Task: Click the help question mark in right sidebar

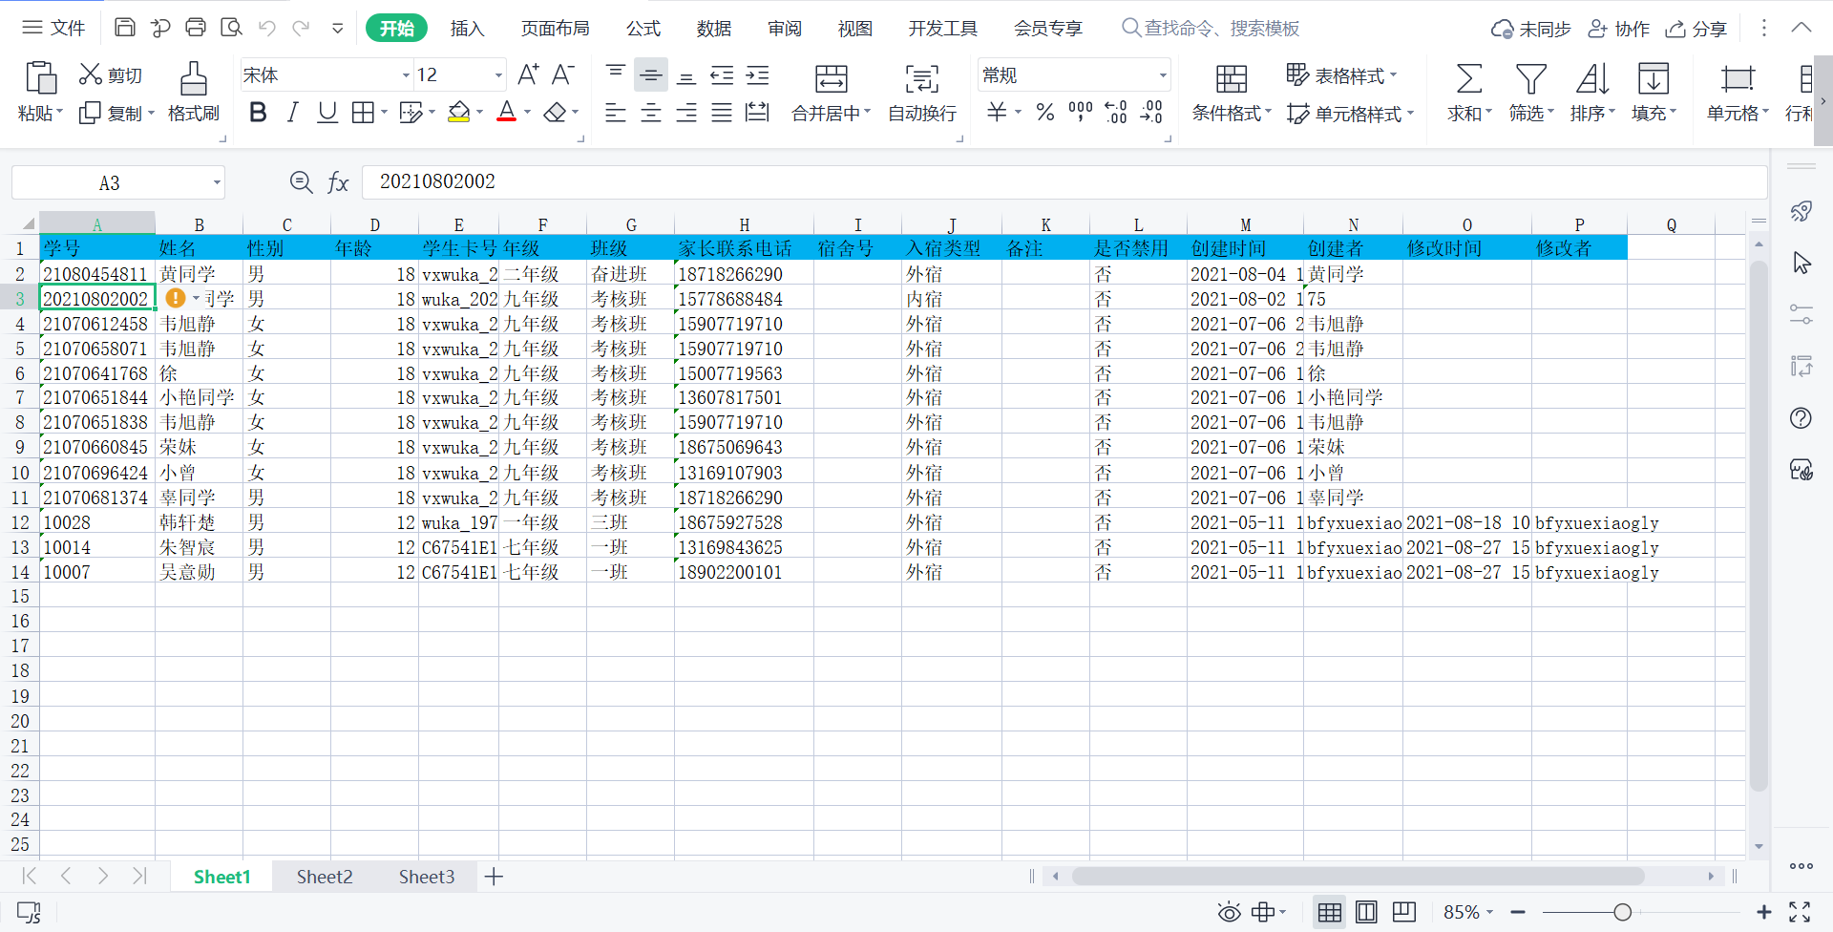Action: tap(1801, 418)
